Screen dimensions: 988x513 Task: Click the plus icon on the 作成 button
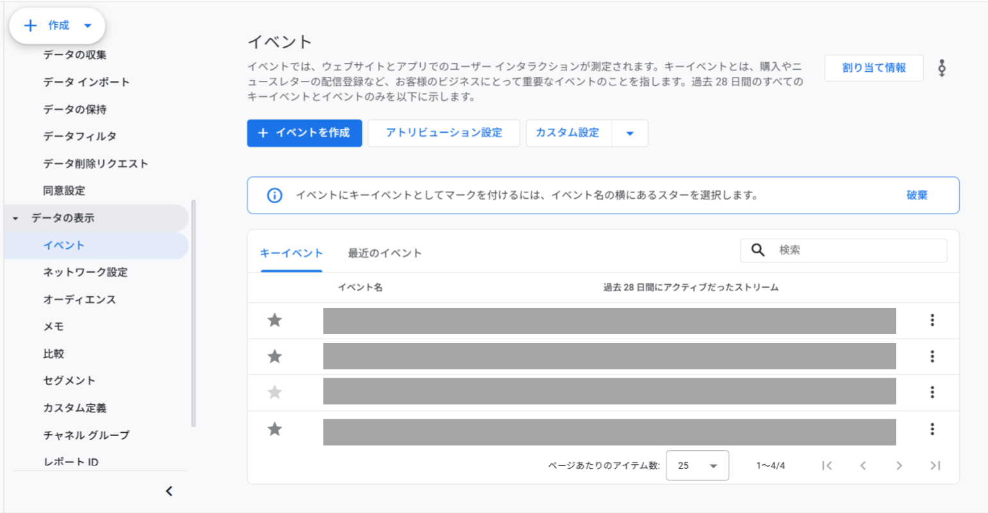tap(30, 25)
